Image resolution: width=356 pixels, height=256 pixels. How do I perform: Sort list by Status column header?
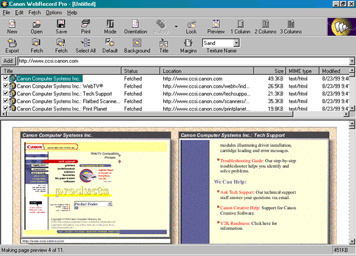(141, 71)
